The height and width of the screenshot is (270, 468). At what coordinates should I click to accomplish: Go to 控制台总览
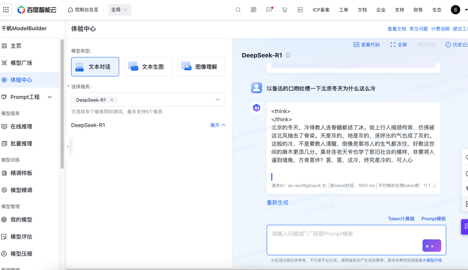[83, 10]
